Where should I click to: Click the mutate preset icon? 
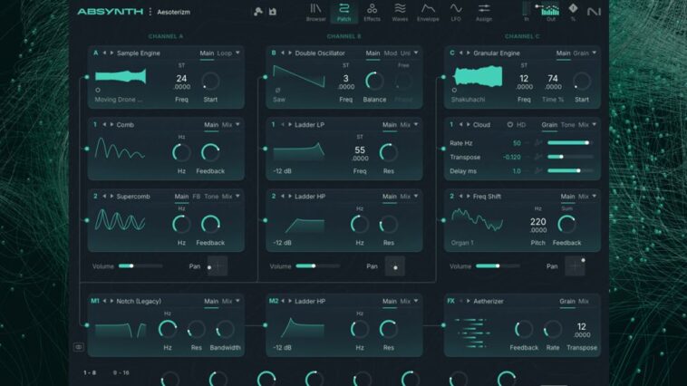click(258, 12)
